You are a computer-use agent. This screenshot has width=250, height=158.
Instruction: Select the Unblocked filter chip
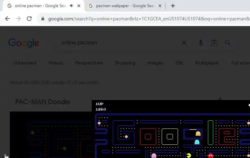tap(24, 63)
